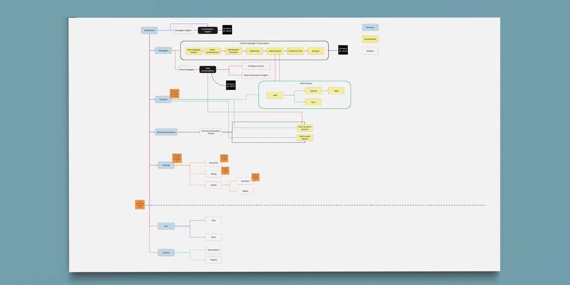The height and width of the screenshot is (285, 570).
Task: Click the Plugins module node
Action: [x=214, y=259]
